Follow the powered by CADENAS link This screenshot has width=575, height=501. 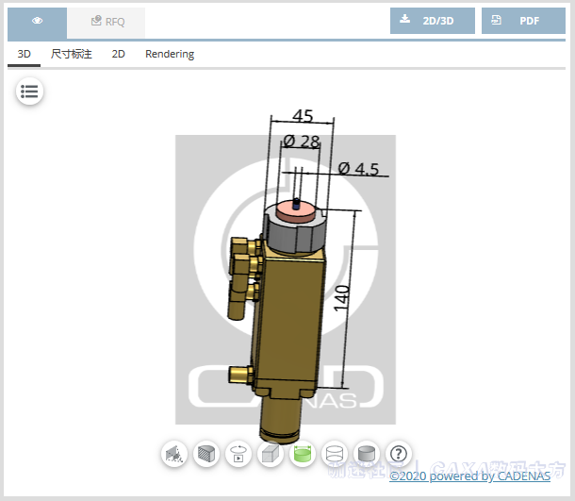[x=469, y=476]
